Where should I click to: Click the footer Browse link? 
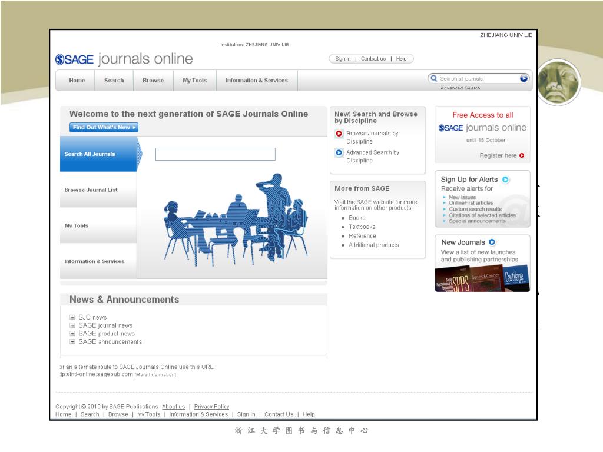118,414
